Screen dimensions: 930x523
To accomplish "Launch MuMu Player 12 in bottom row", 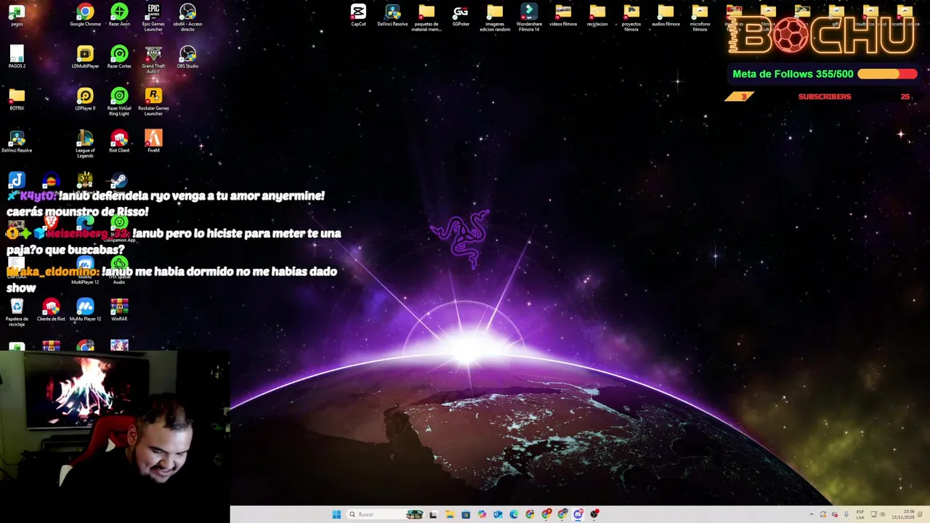I will coord(85,310).
